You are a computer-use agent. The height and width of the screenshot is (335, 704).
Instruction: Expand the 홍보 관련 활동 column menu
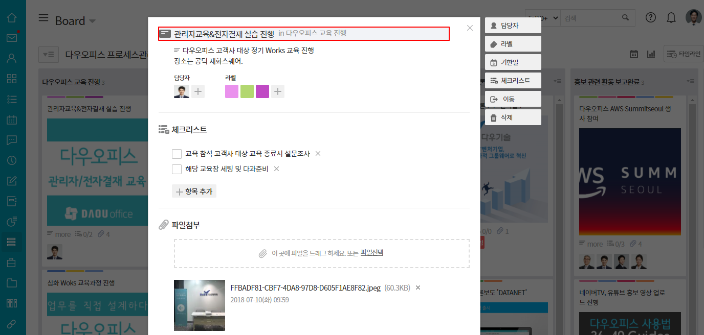(x=691, y=82)
